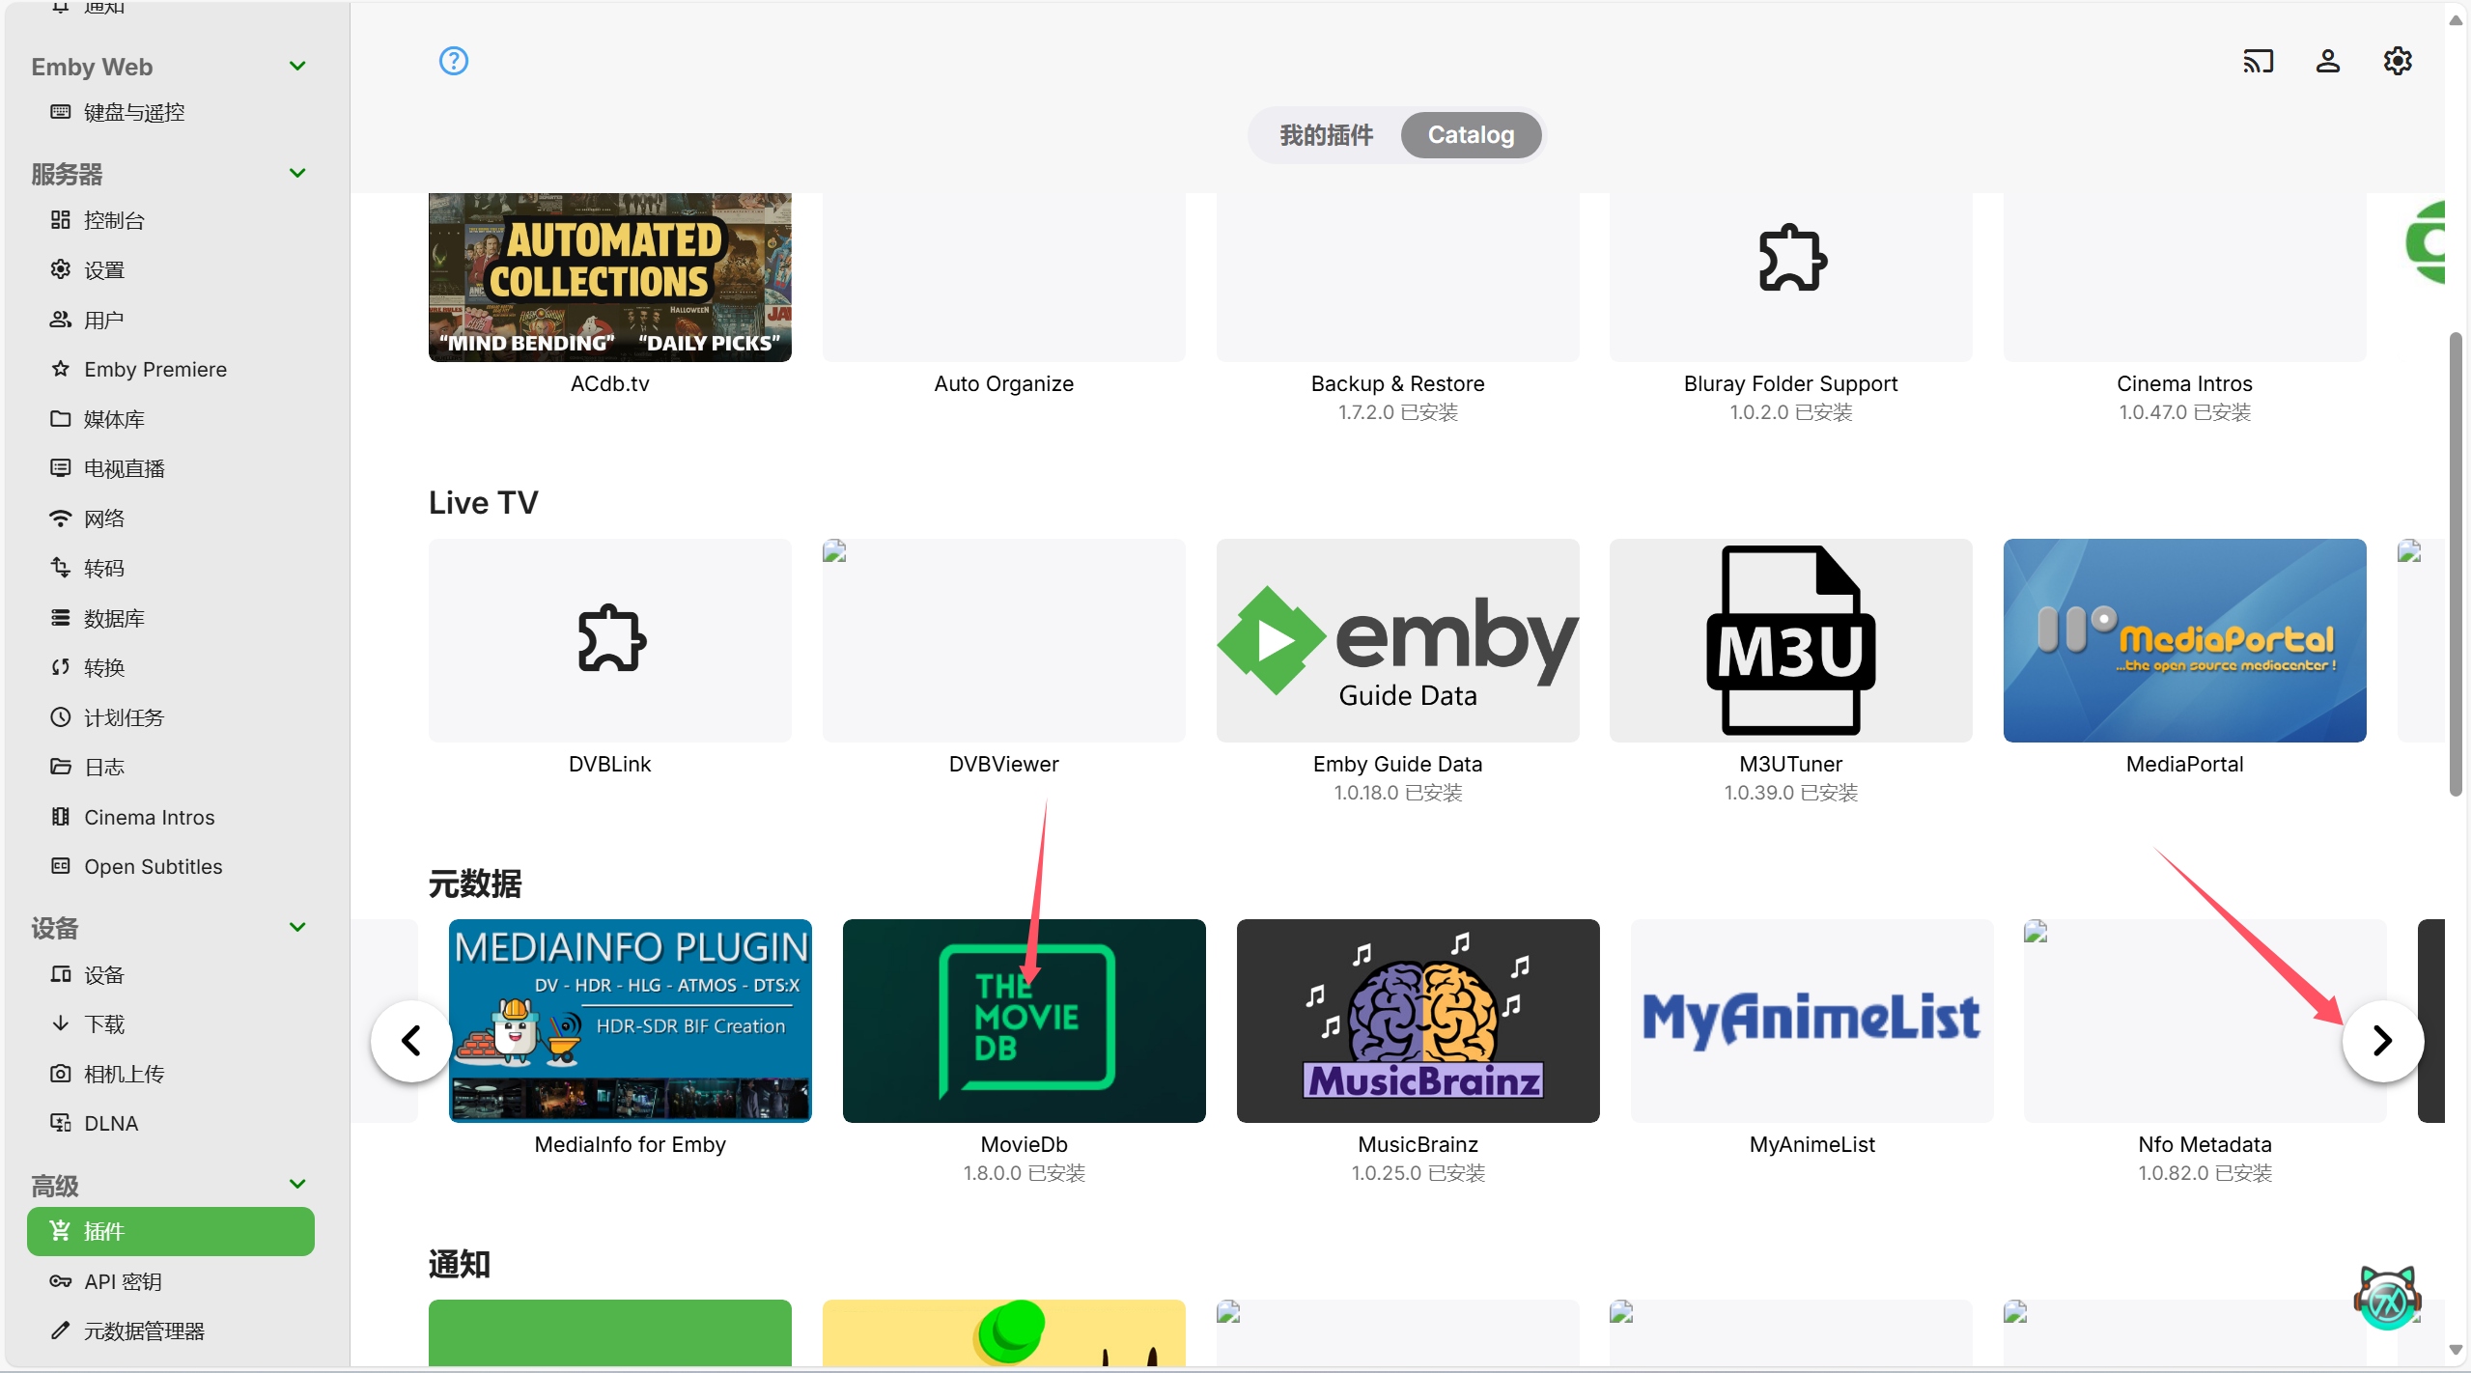The image size is (2471, 1373).
Task: Click the floating cat assistant icon
Action: [2387, 1299]
